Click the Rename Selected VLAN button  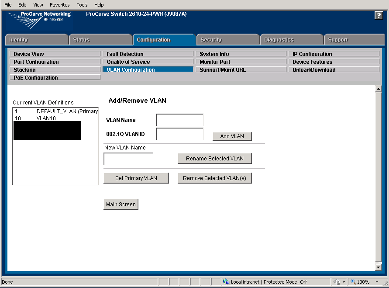click(214, 158)
